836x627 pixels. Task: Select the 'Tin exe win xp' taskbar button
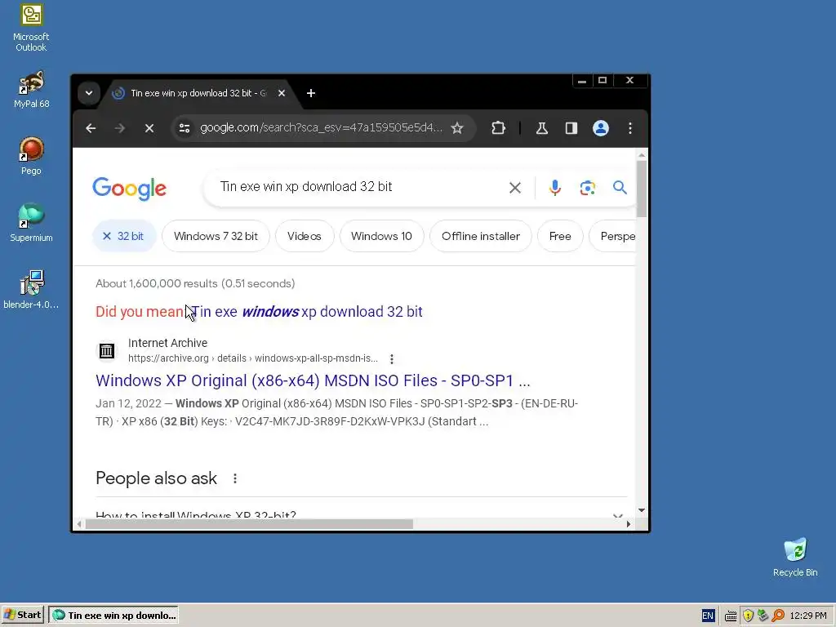[x=113, y=616]
